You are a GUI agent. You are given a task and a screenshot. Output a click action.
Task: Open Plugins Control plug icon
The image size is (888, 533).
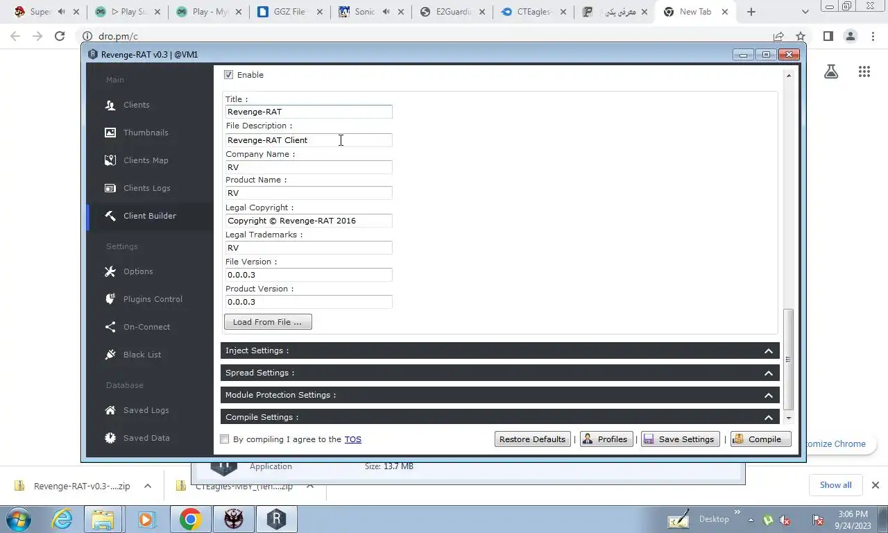click(x=110, y=299)
